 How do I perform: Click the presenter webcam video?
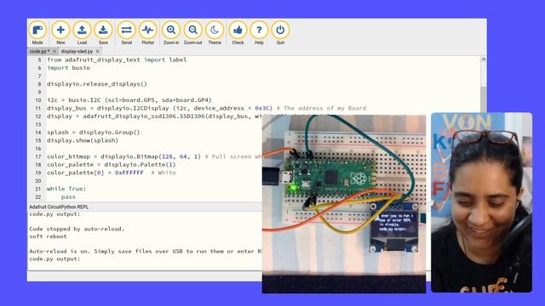pyautogui.click(x=481, y=202)
